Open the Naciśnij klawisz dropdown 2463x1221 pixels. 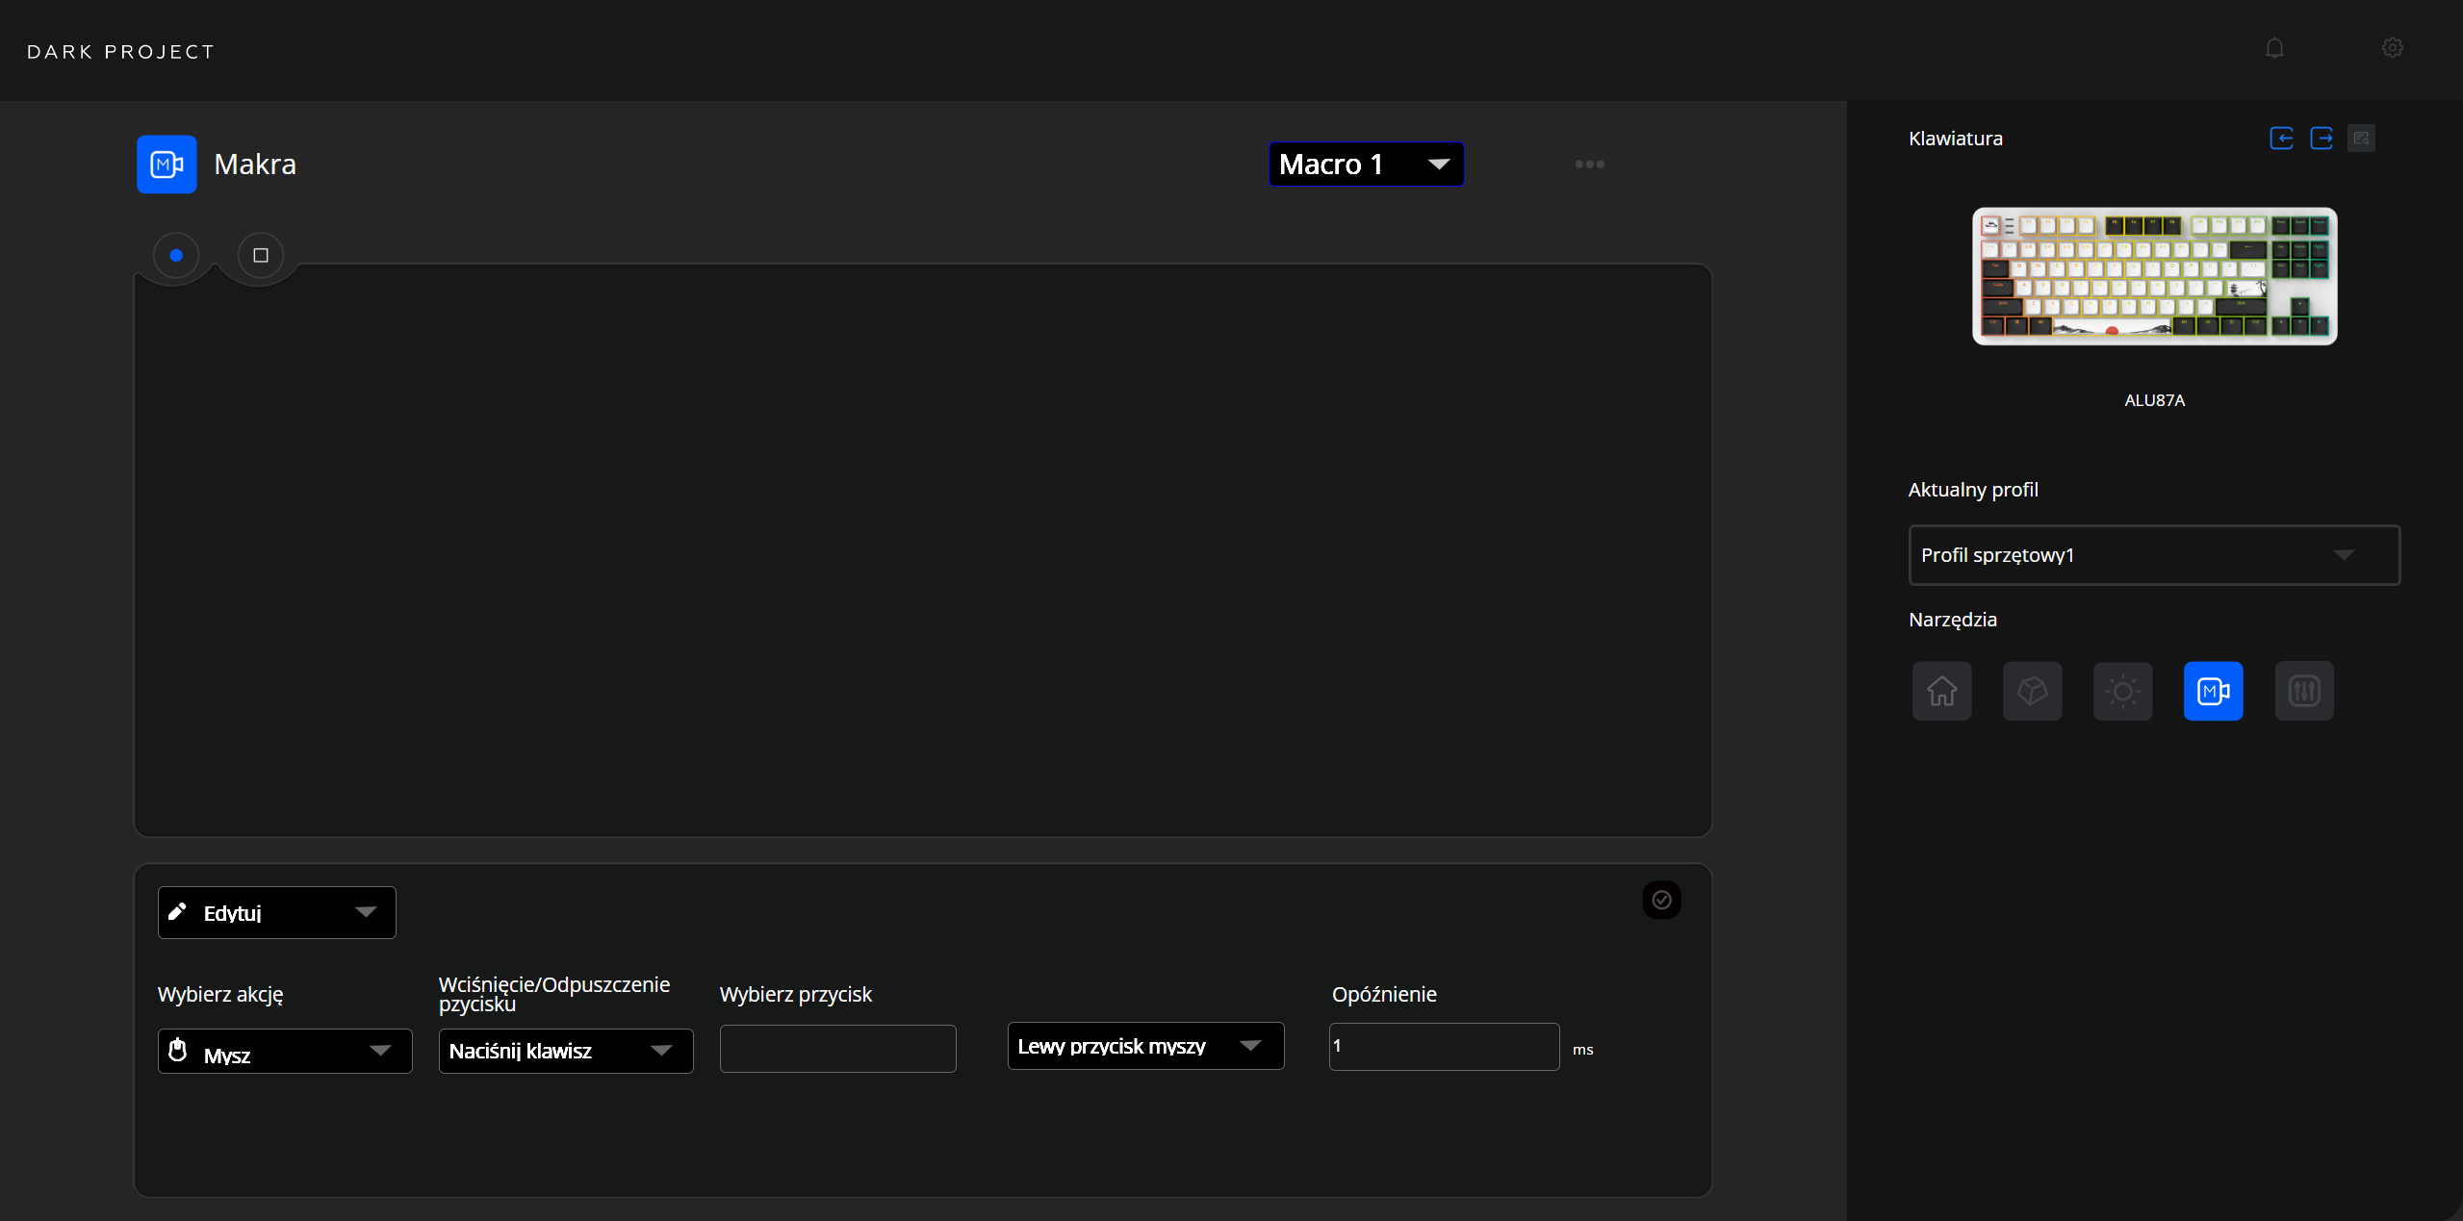click(565, 1051)
